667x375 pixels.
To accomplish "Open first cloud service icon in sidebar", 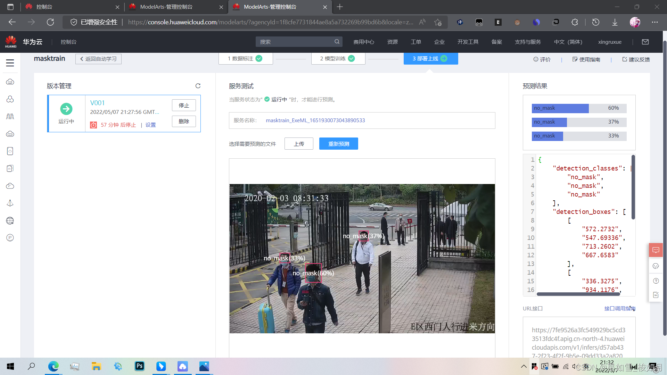I will click(10, 82).
